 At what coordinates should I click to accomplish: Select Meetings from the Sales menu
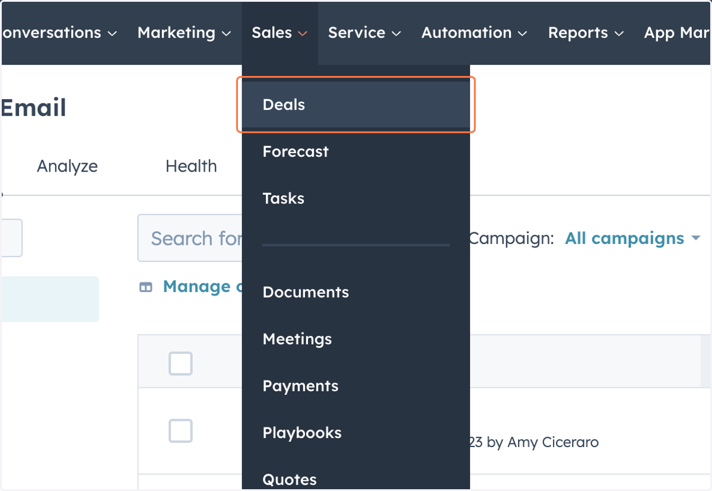tap(356, 339)
